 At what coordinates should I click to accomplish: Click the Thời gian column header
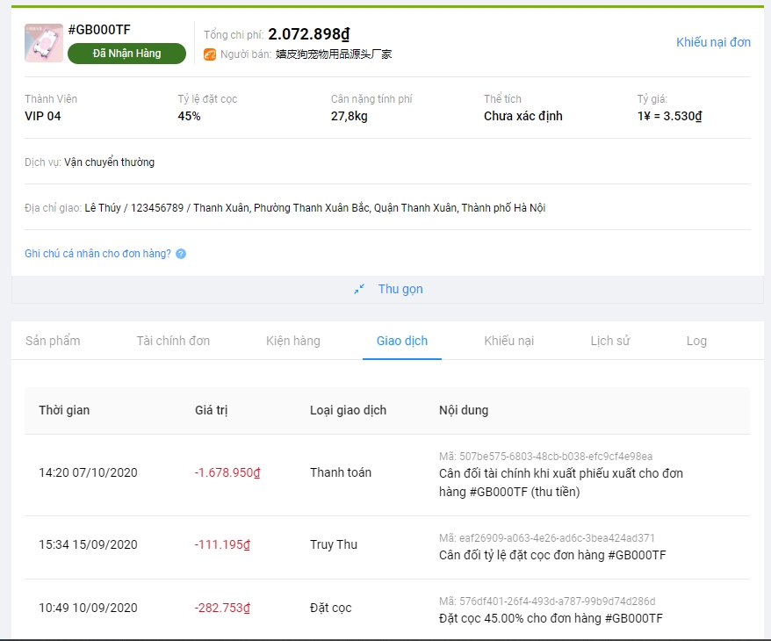tap(64, 410)
